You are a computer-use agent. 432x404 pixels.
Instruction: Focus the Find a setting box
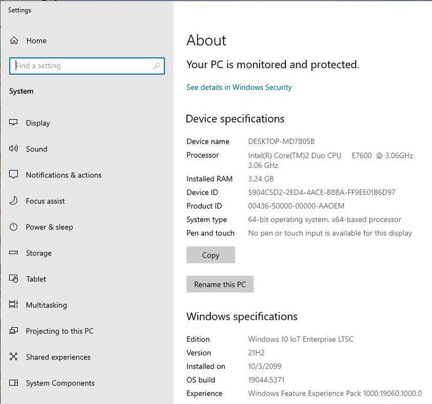(x=87, y=66)
